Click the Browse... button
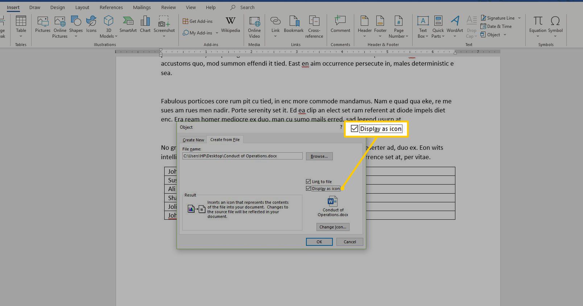 [319, 156]
